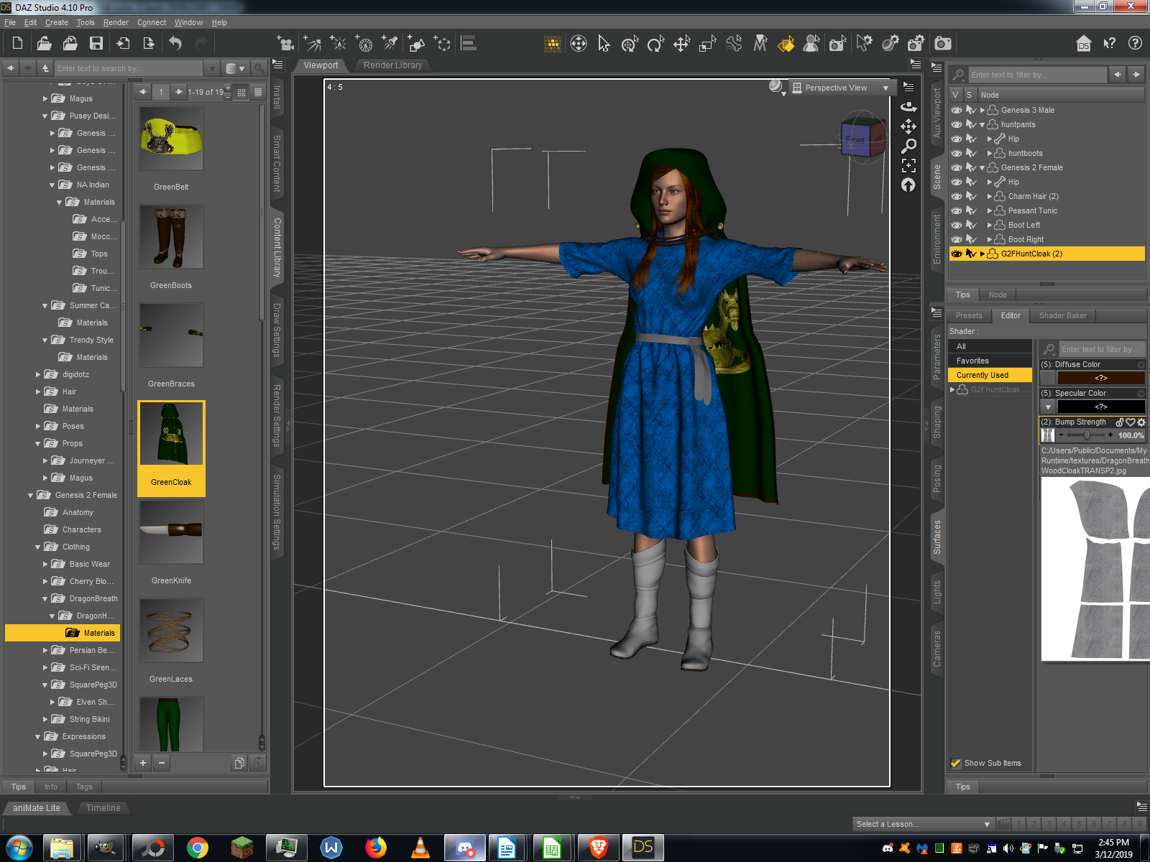Toggle visibility eye for huntboots
1150x862 pixels.
957,153
